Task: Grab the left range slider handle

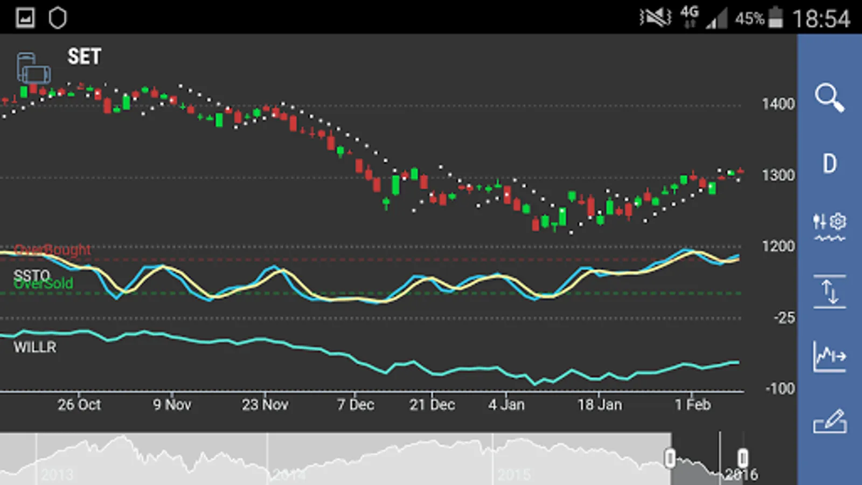Action: click(x=670, y=459)
